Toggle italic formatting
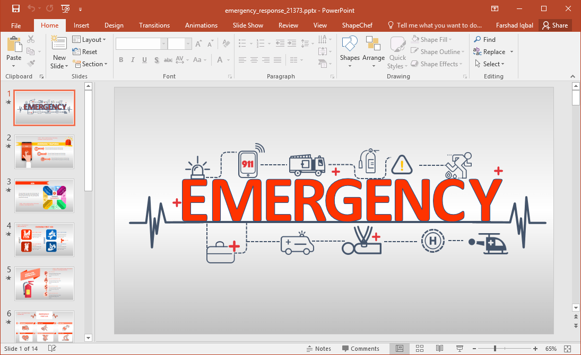The width and height of the screenshot is (581, 355). (132, 60)
